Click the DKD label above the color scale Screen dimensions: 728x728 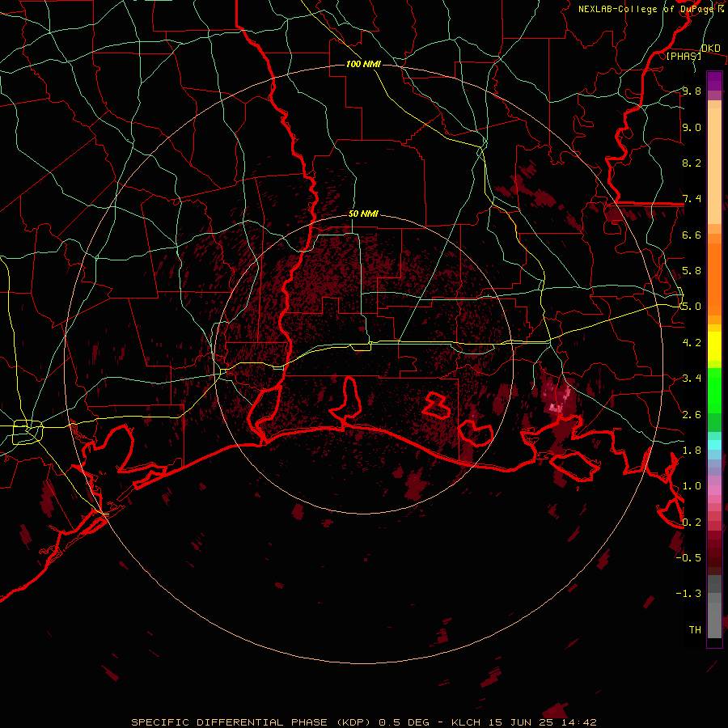[x=711, y=48]
